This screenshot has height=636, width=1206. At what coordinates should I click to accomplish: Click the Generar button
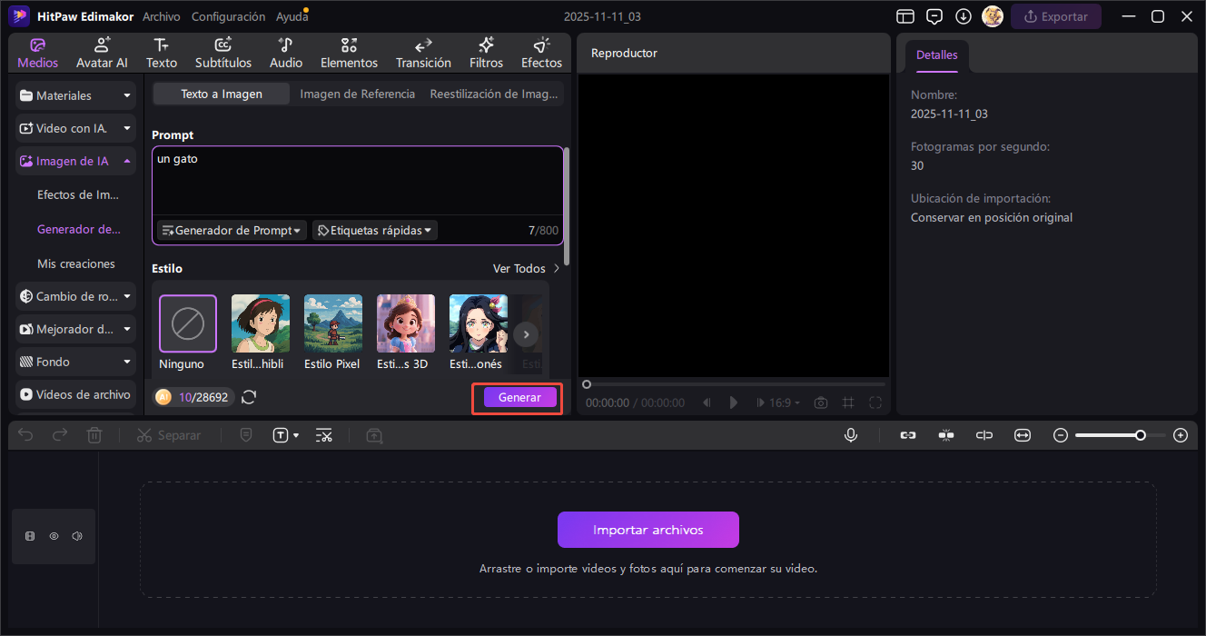[519, 398]
